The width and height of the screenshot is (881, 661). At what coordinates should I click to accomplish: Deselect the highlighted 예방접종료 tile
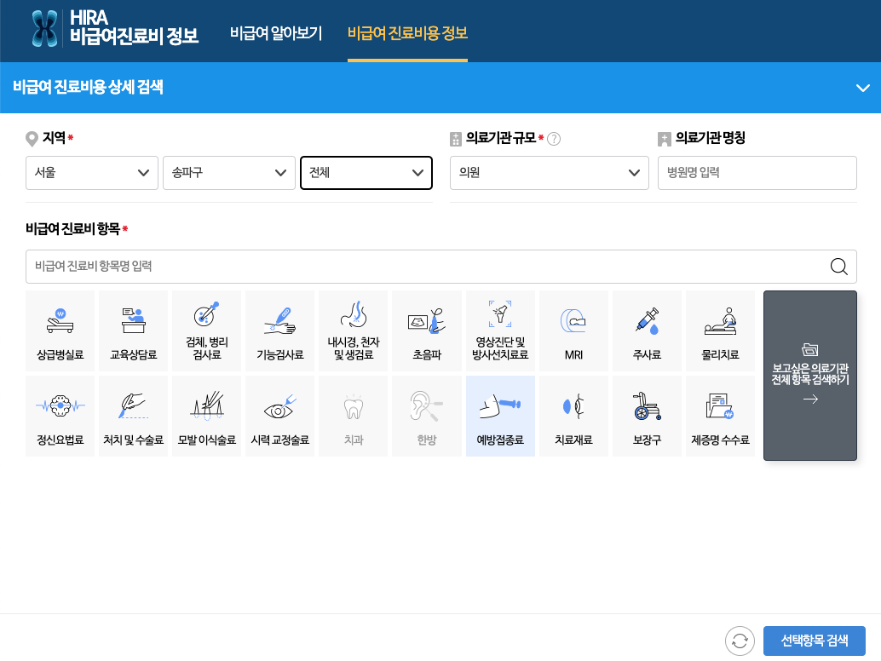tap(500, 416)
